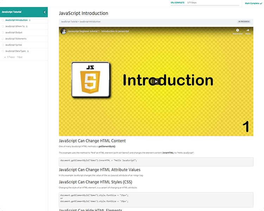Click the JS logo in video thumbnail
This screenshot has height=211, width=264.
pos(90,80)
